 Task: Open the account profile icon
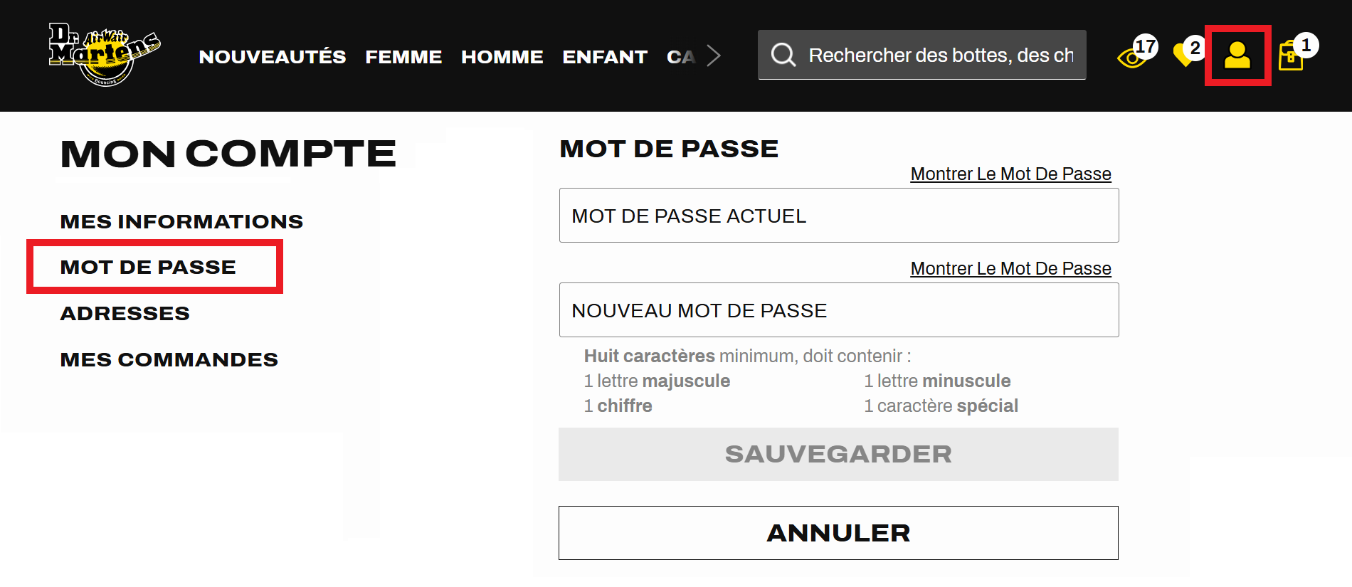(1237, 55)
